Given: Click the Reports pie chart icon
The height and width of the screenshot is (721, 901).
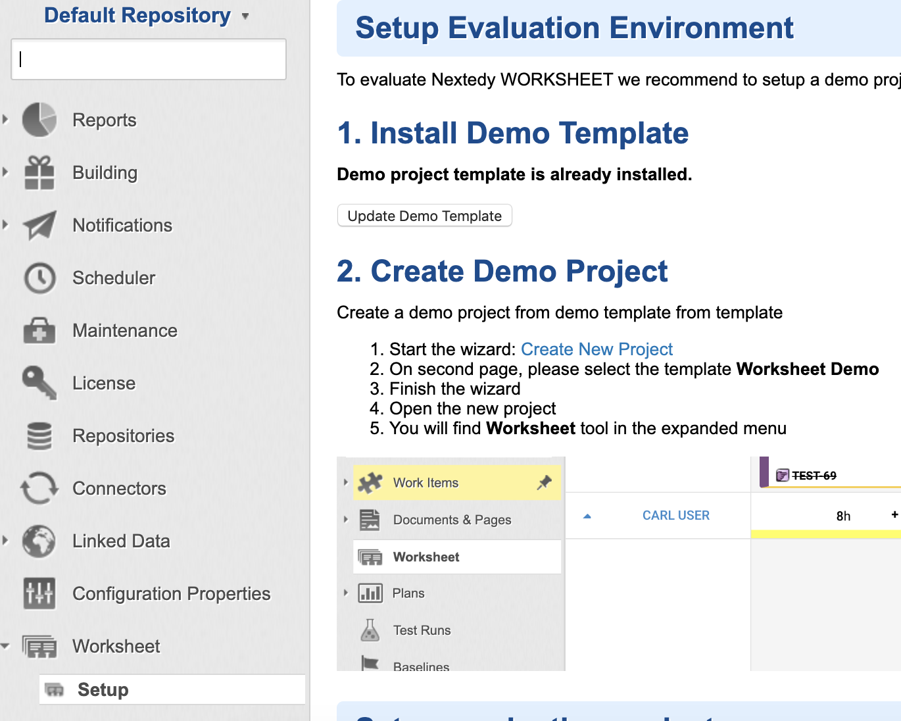Looking at the screenshot, I should (x=39, y=120).
